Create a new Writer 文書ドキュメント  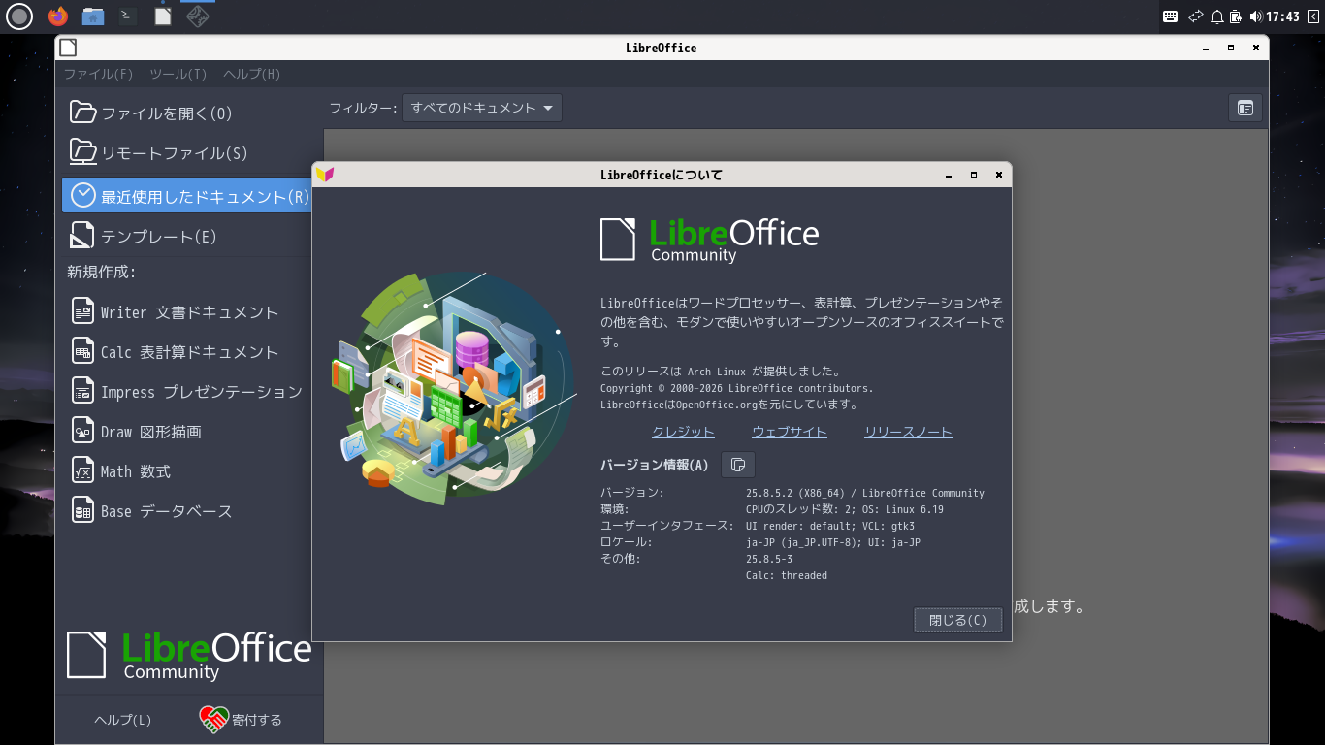click(x=186, y=311)
